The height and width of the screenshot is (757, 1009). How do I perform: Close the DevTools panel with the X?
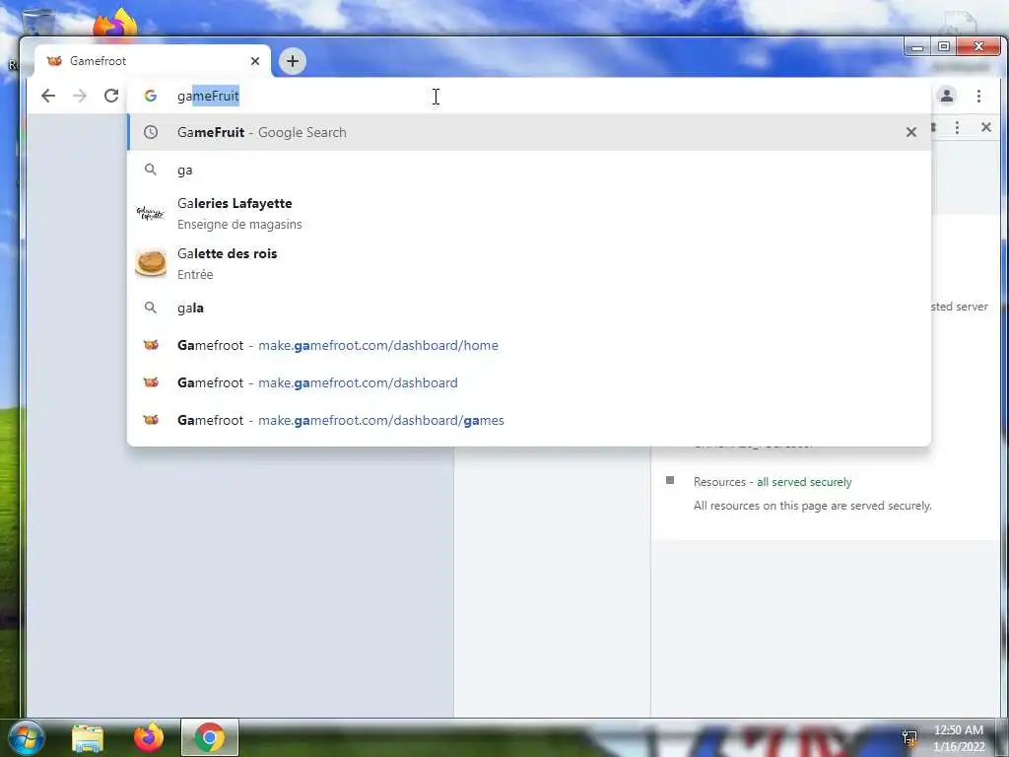point(985,127)
